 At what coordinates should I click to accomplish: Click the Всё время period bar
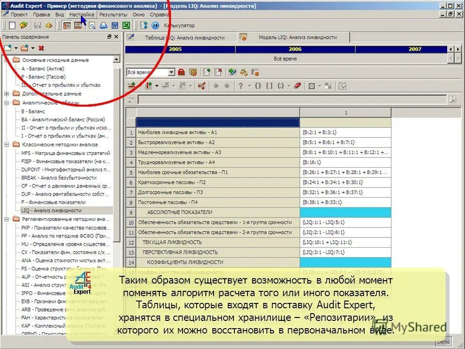pyautogui.click(x=285, y=59)
